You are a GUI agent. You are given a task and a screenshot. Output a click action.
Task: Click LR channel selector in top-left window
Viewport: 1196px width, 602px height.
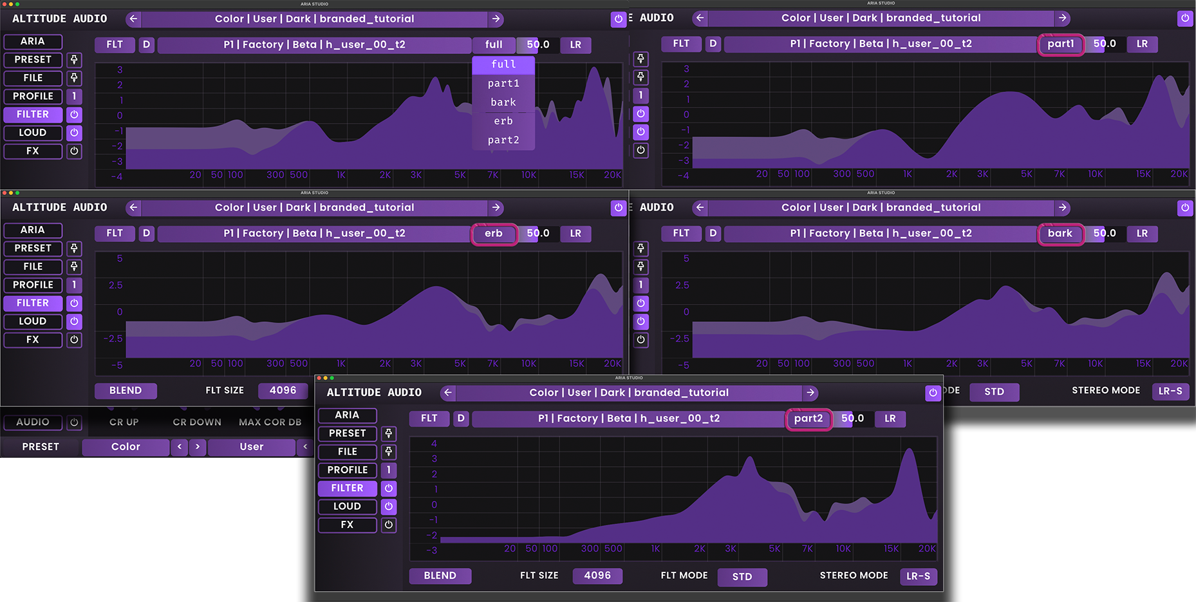pos(575,44)
